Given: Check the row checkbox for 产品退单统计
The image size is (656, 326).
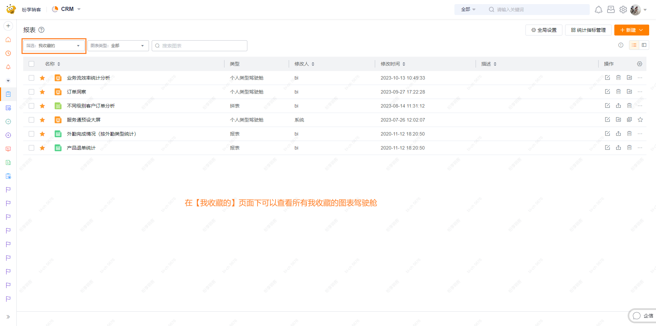Looking at the screenshot, I should (x=31, y=148).
